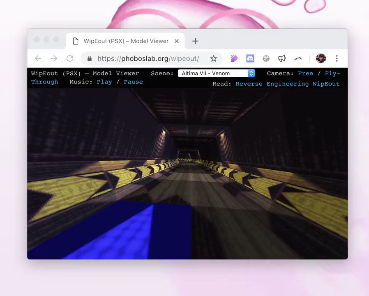Open the purple P extension icon

pos(234,58)
